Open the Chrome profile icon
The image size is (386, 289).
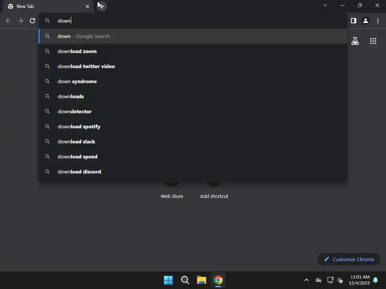click(x=366, y=21)
